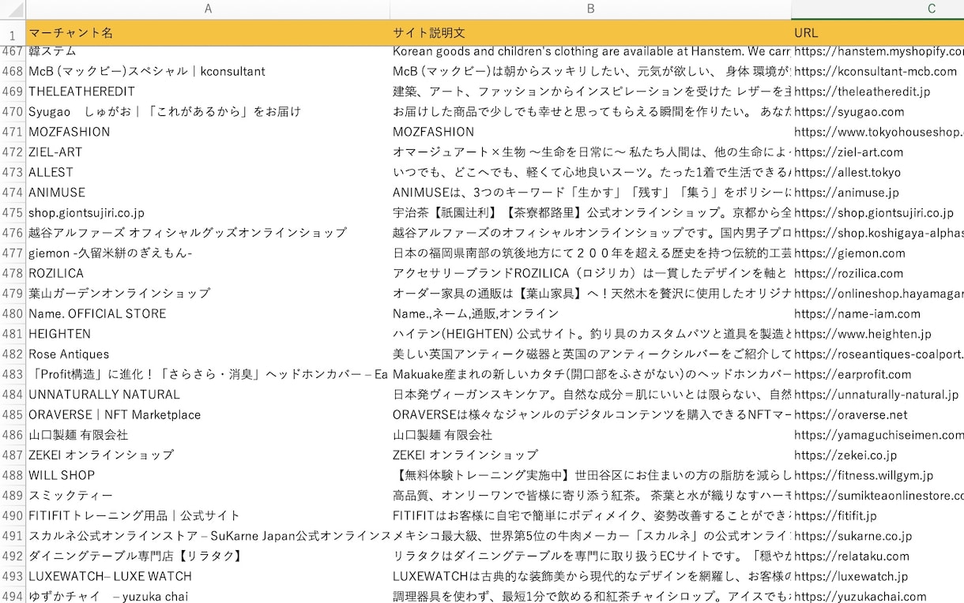Select row number 494

(13, 596)
